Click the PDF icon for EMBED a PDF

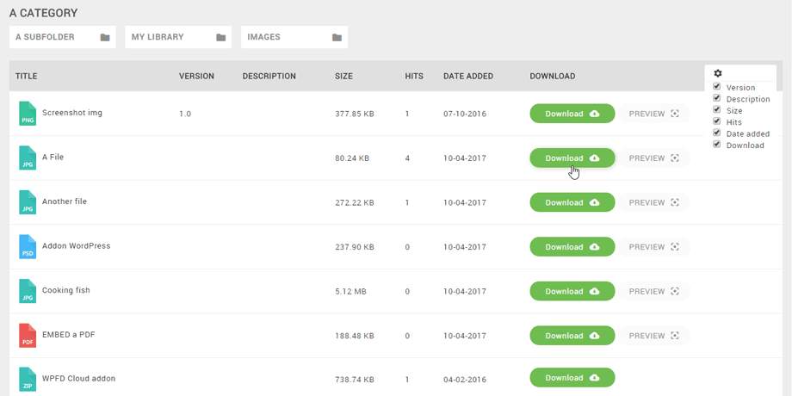(x=28, y=336)
